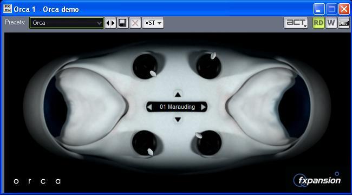Click the lower-left black knob
Image resolution: width=352 pixels, height=196 pixels.
145,143
